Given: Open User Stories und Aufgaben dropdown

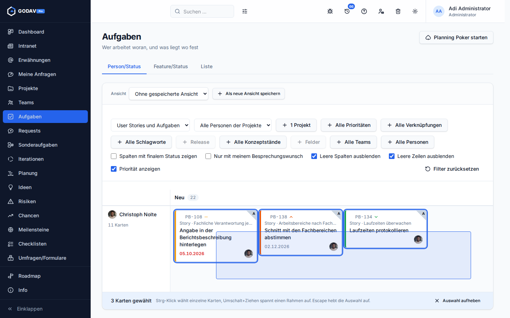Looking at the screenshot, I should pyautogui.click(x=150, y=125).
